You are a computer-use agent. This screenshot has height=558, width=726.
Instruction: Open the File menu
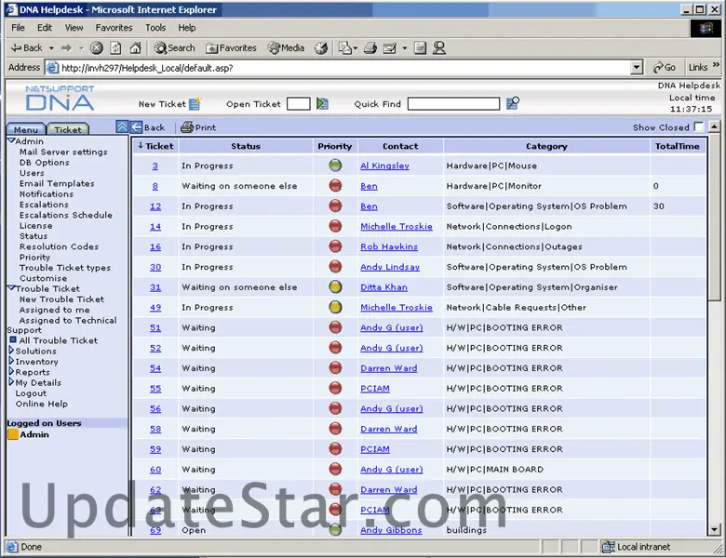[18, 28]
